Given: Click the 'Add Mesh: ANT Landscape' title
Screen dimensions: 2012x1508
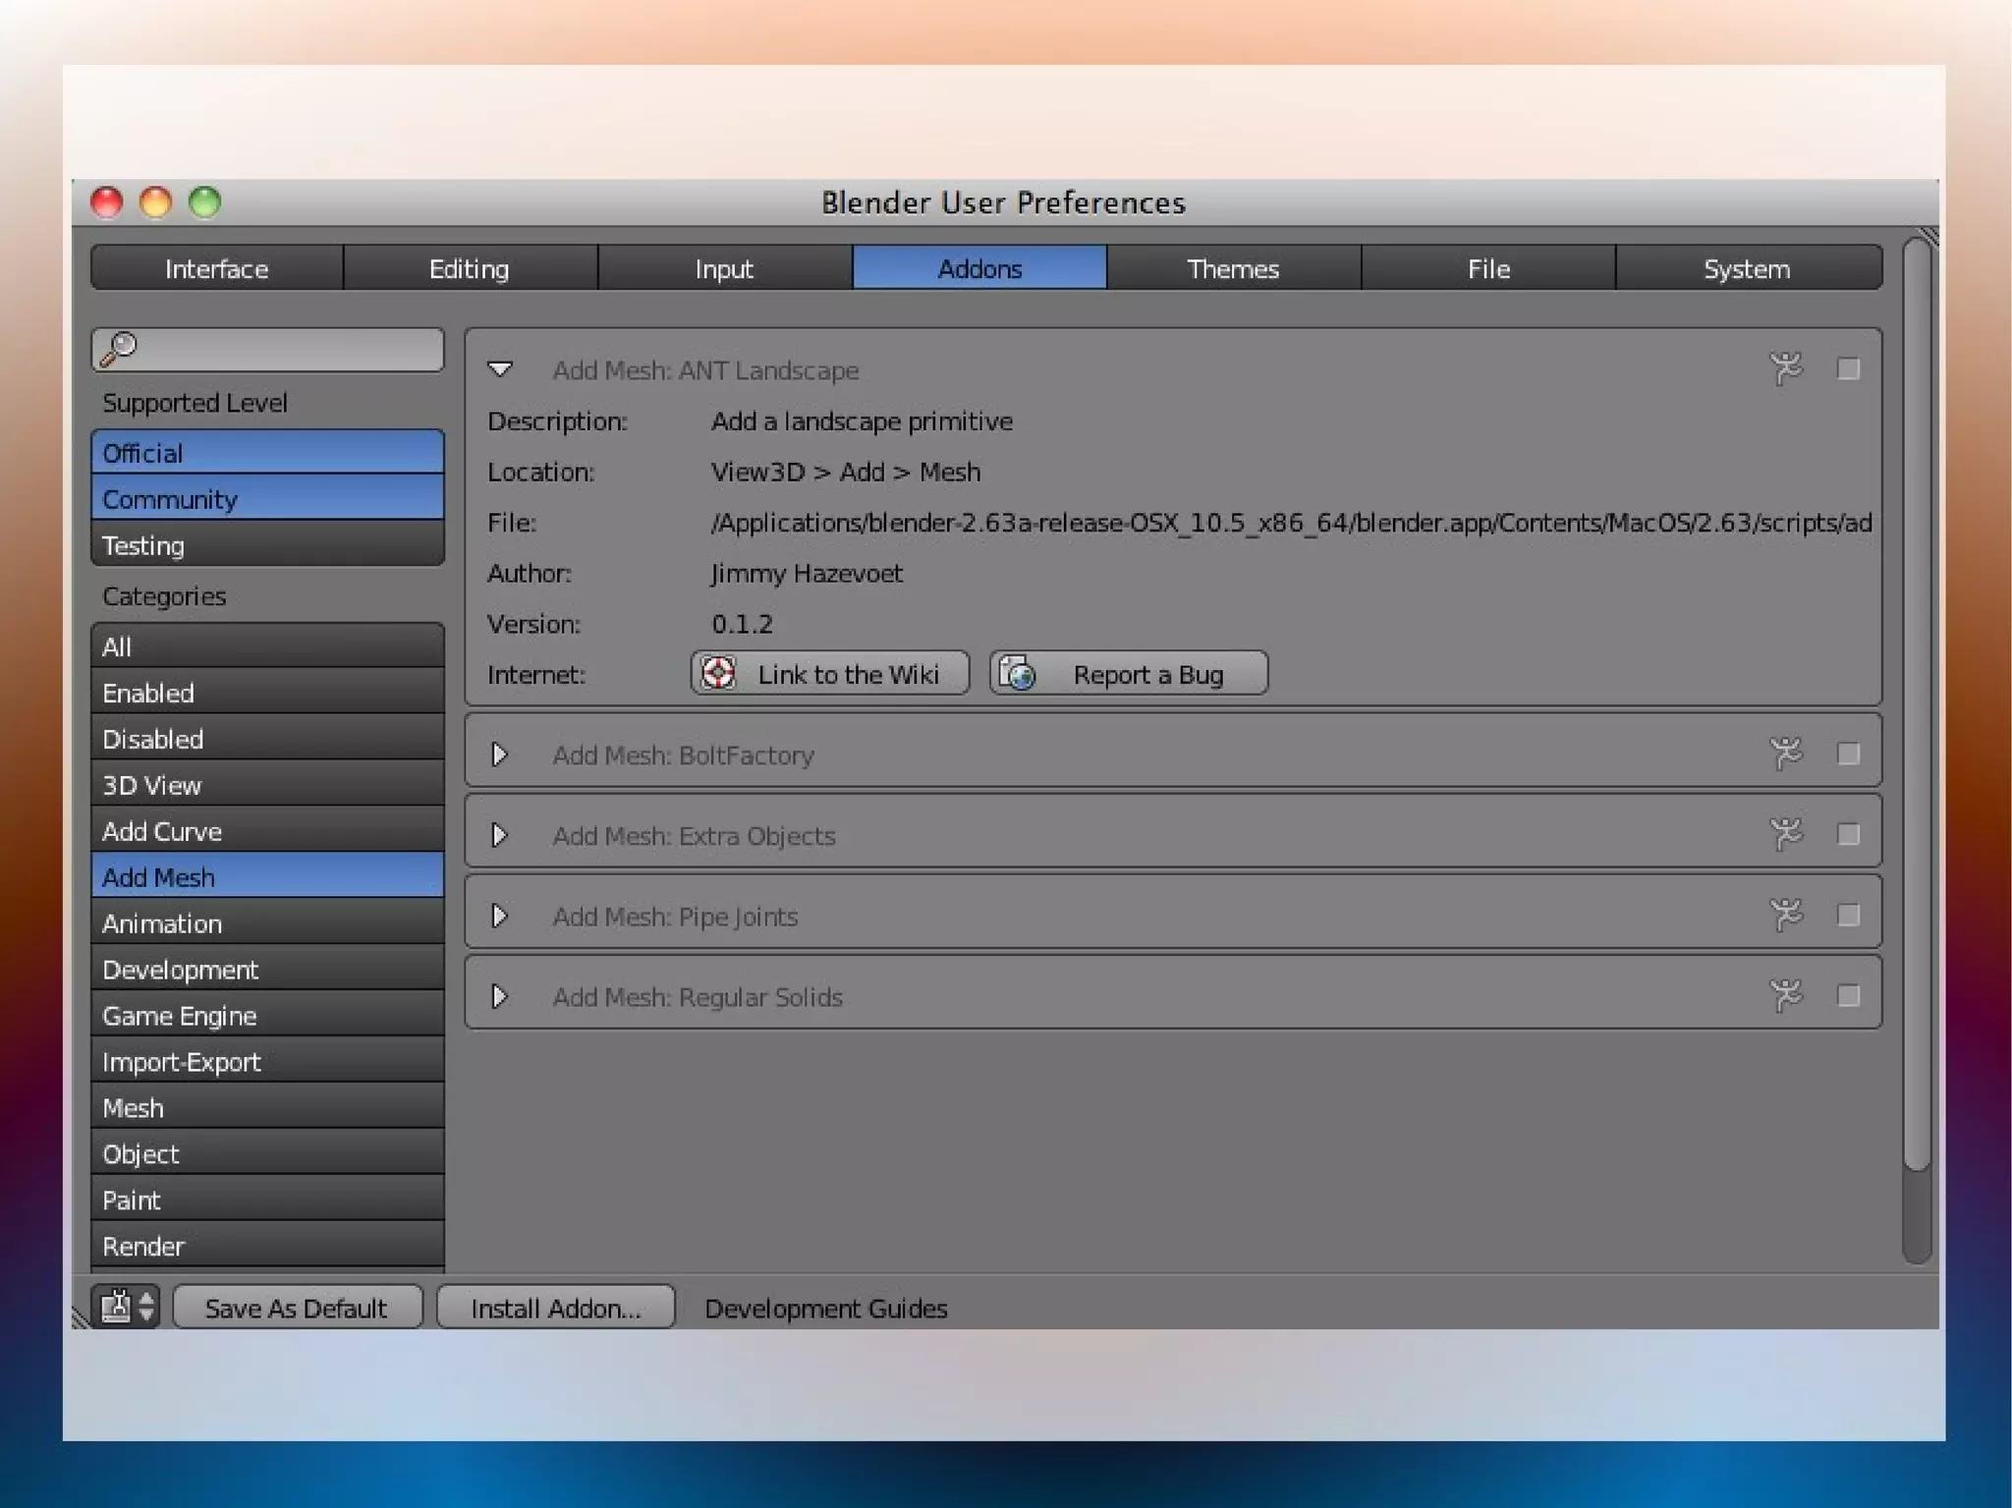Looking at the screenshot, I should tap(705, 370).
